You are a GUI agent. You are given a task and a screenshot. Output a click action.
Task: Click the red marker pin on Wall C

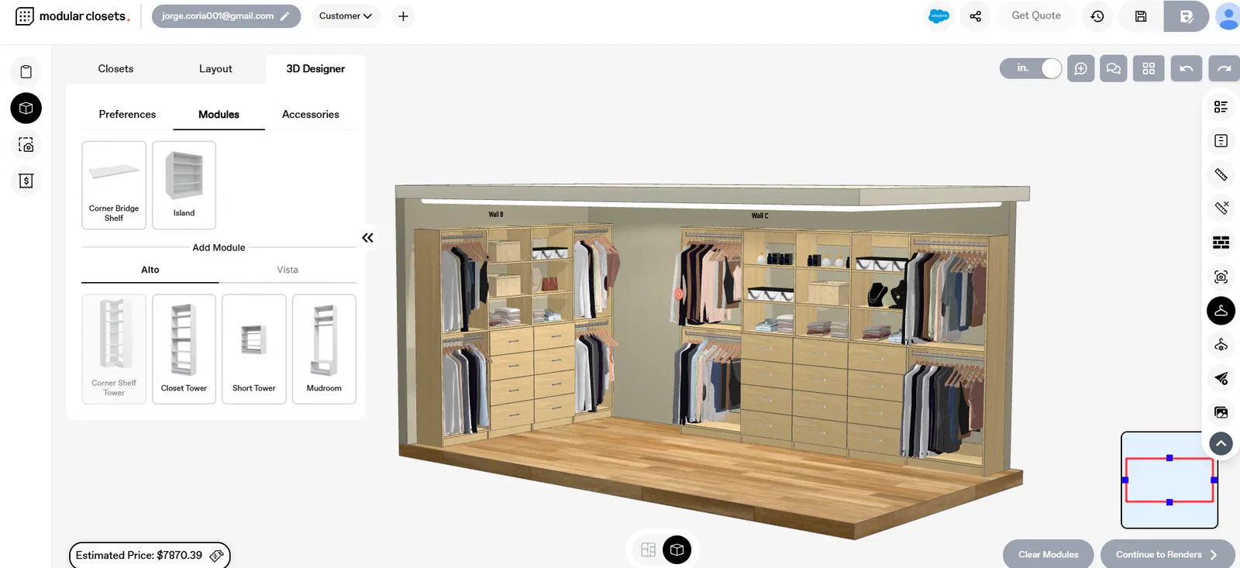(x=679, y=294)
